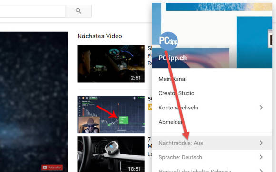Screen dimensions: 276x172
Task: Open the 18:51 car dashboard video thumbnail
Action: coord(111,154)
